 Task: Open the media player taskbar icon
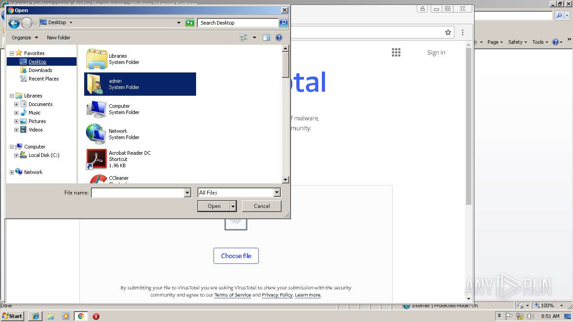66,316
